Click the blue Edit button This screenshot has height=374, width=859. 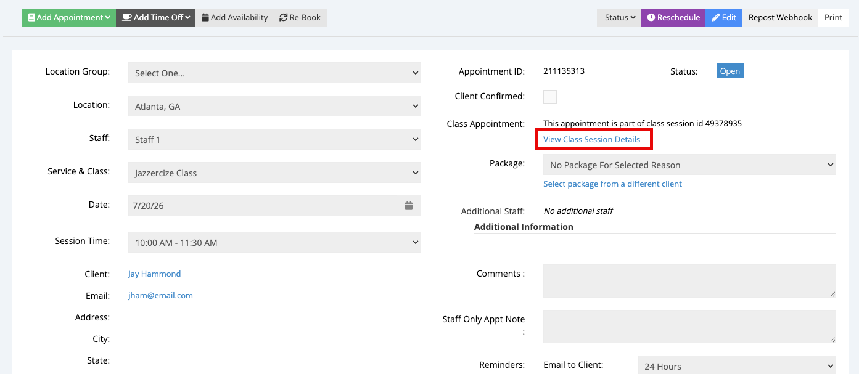[x=724, y=18]
